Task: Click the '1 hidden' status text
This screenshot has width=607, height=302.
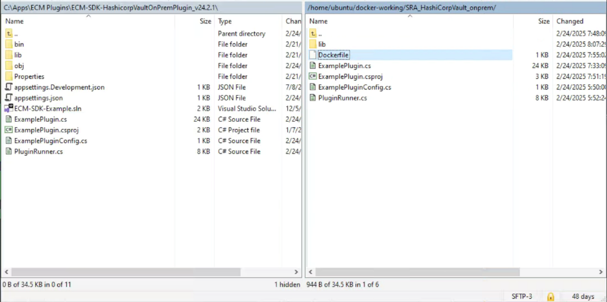Action: (287, 285)
